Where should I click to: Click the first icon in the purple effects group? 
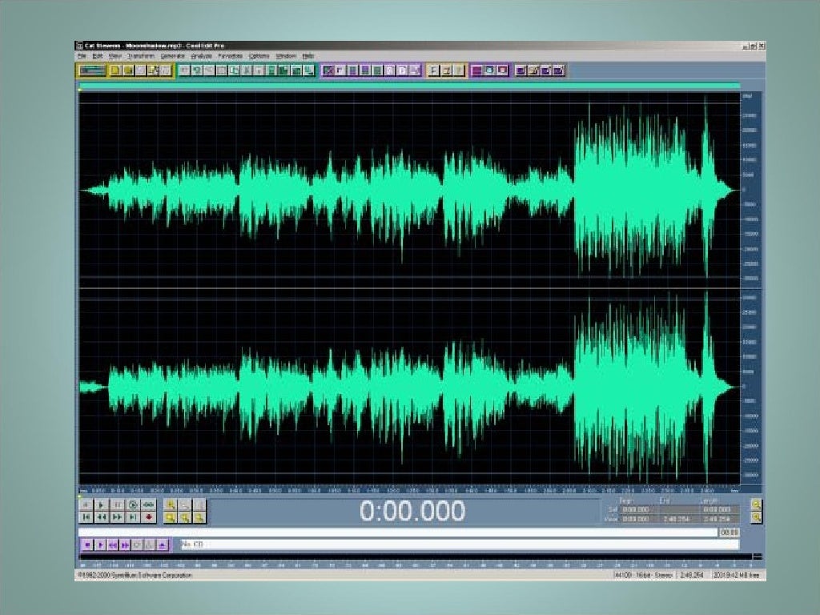point(328,70)
